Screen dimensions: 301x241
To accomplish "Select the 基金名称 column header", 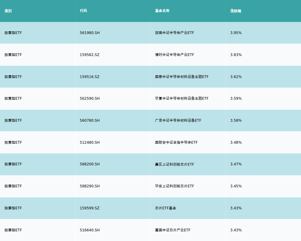I will coord(162,11).
